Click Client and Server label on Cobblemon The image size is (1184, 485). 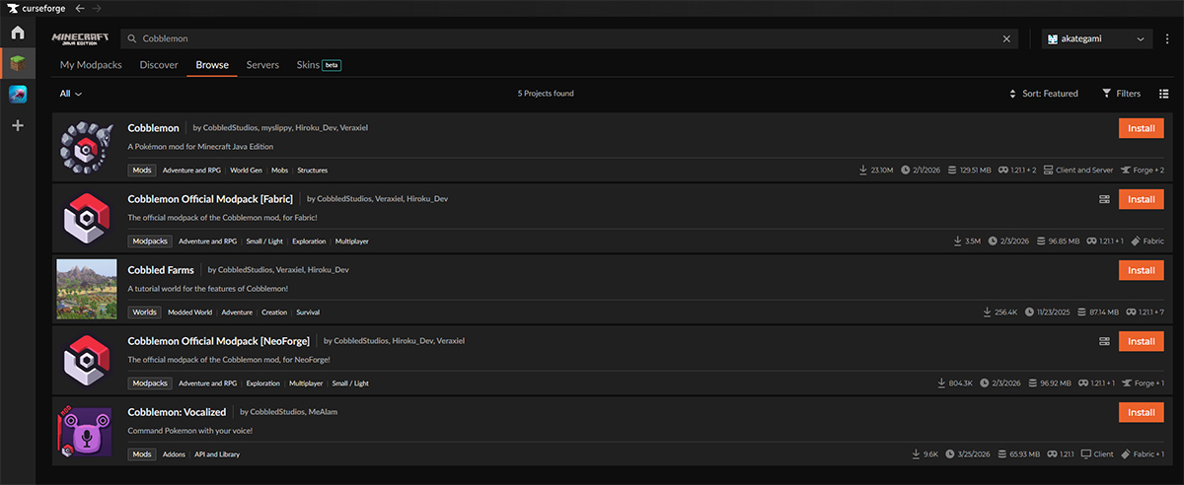(1077, 171)
